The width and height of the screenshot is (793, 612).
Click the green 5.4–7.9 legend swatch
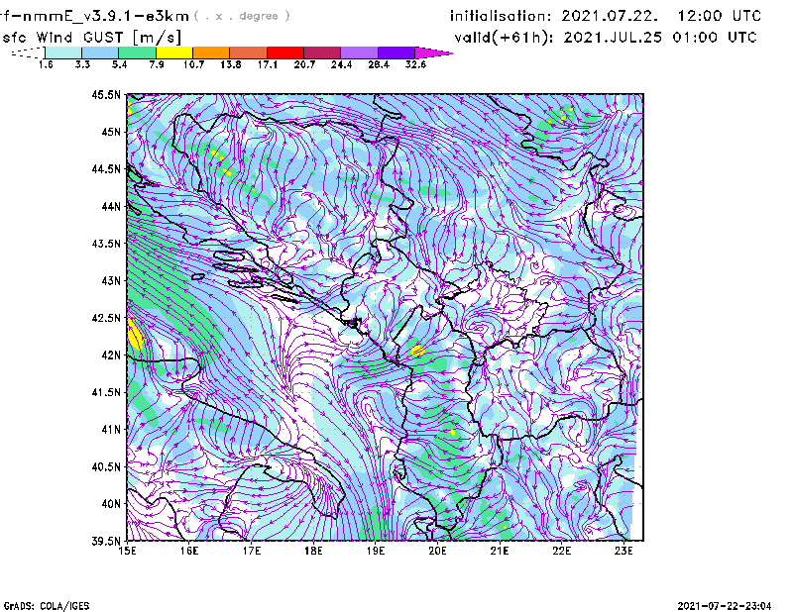(137, 52)
